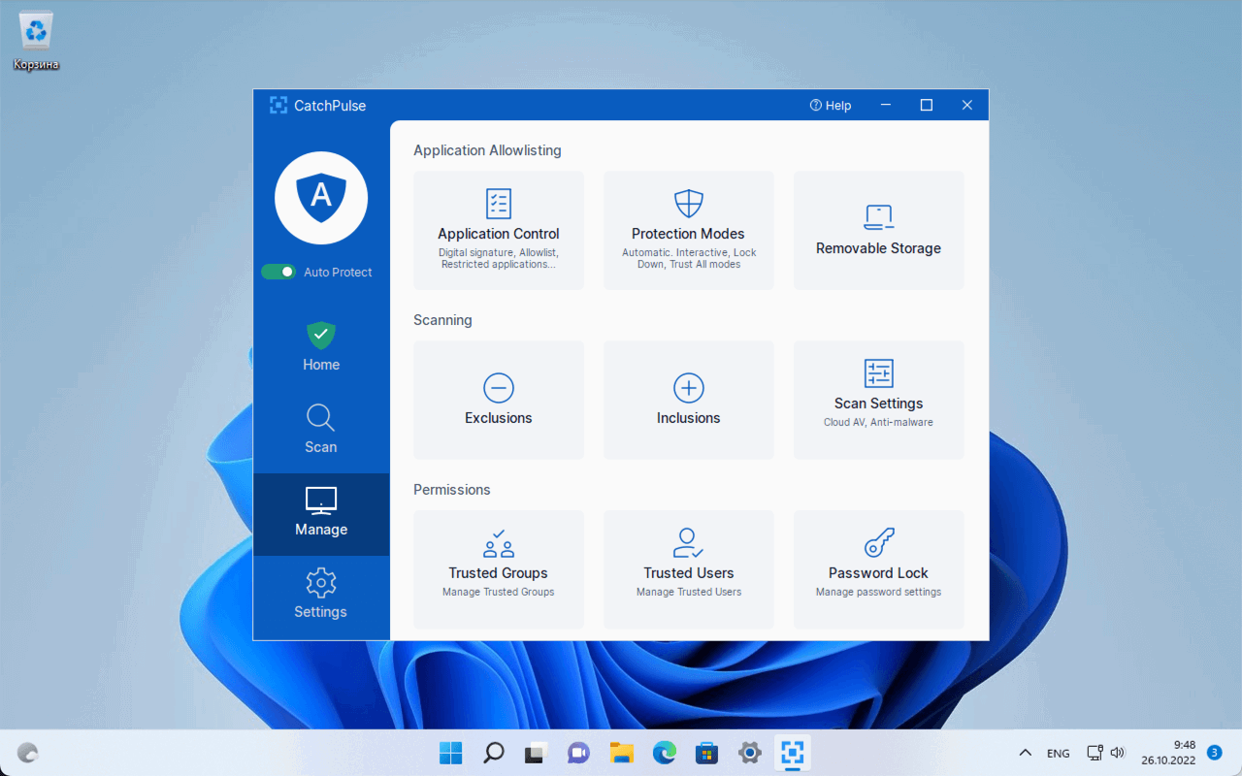The height and width of the screenshot is (776, 1242).
Task: Open Password Lock via its key icon
Action: (878, 543)
